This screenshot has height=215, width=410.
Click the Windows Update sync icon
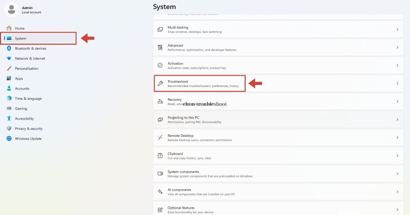[x=9, y=139]
